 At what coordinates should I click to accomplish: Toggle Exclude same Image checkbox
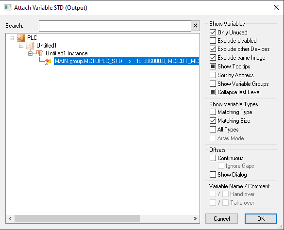(x=213, y=58)
